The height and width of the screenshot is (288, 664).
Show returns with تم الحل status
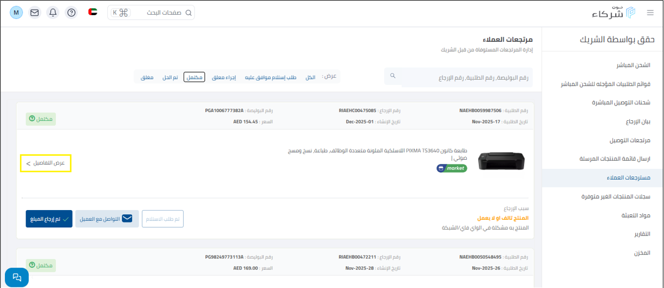[x=171, y=77]
